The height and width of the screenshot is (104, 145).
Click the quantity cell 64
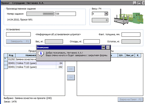[x=59, y=63]
